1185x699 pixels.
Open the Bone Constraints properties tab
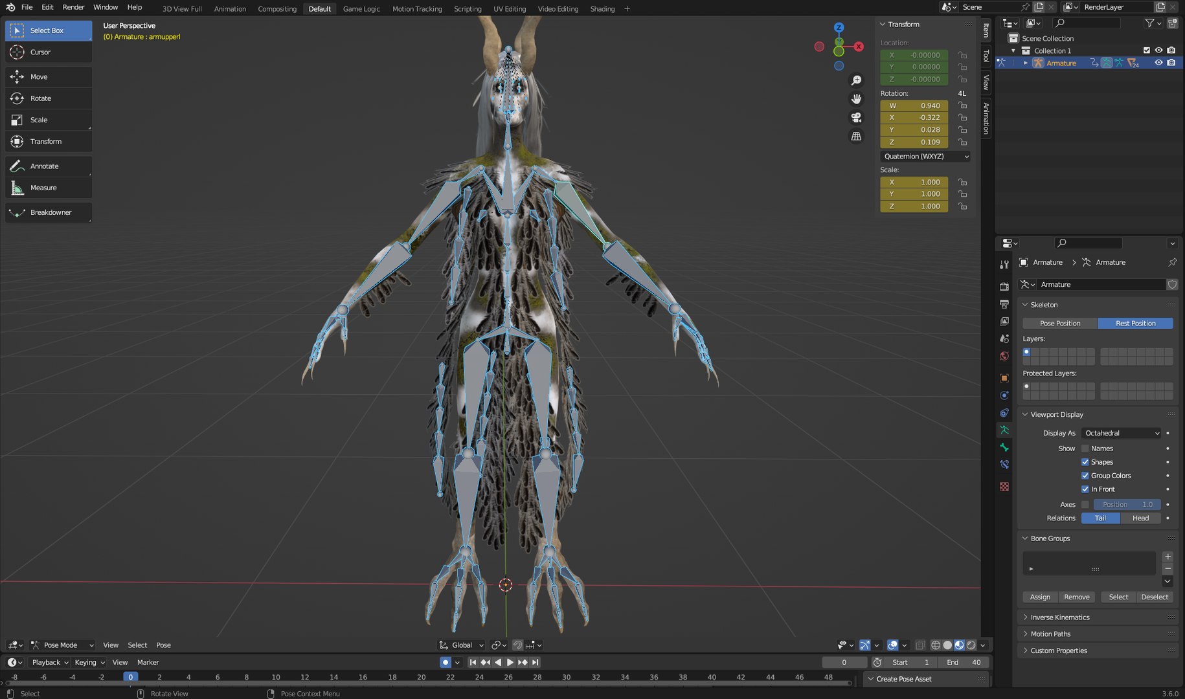coord(1004,465)
